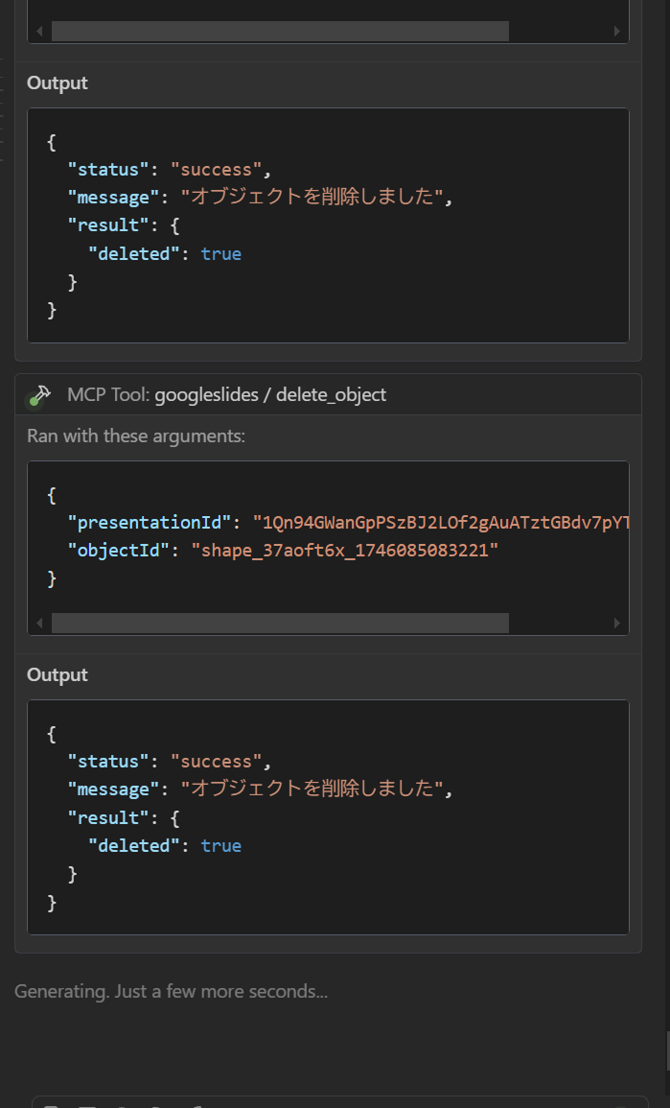This screenshot has height=1108, width=670.
Task: Click the Japanese message in lower output
Action: [x=312, y=790]
